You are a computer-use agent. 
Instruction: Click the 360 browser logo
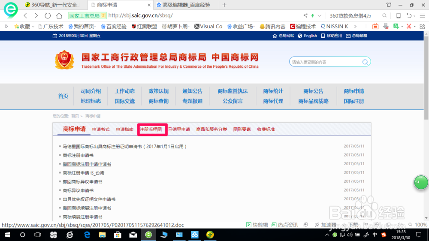tap(11, 9)
